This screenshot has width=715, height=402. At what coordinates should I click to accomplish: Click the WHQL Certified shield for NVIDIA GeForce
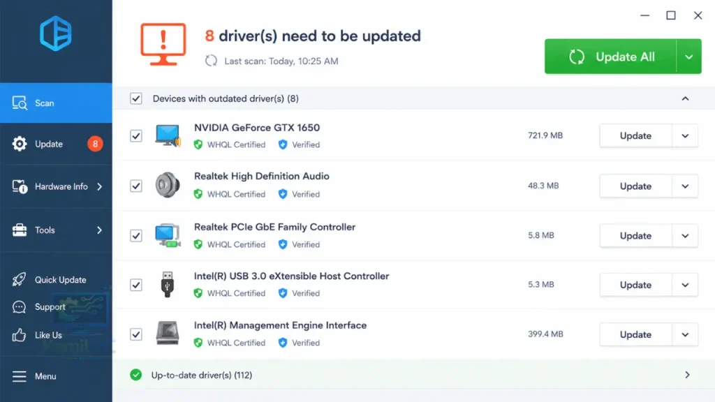point(198,144)
